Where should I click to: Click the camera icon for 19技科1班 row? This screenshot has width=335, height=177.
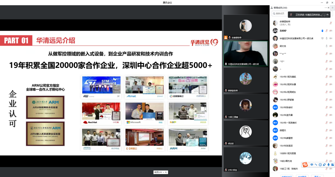331,153
